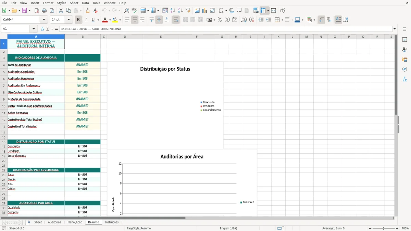The height and width of the screenshot is (231, 411).
Task: Open the Data menu
Action: coord(85,3)
